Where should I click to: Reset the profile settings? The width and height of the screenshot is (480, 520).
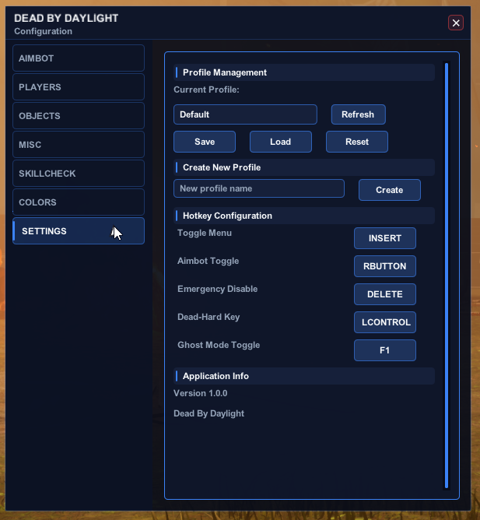[x=357, y=142]
